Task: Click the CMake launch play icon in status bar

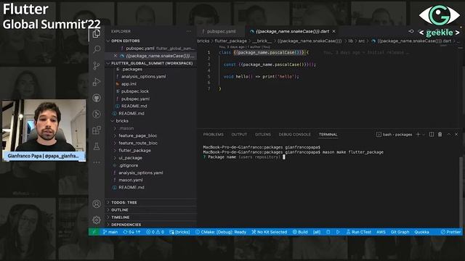Action: (x=338, y=232)
